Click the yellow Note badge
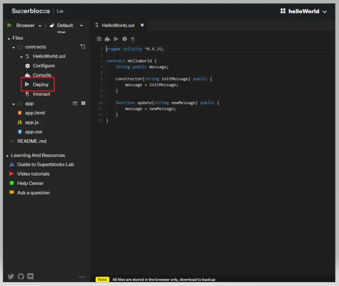Screen dimensions: 339x286 tap(102, 279)
